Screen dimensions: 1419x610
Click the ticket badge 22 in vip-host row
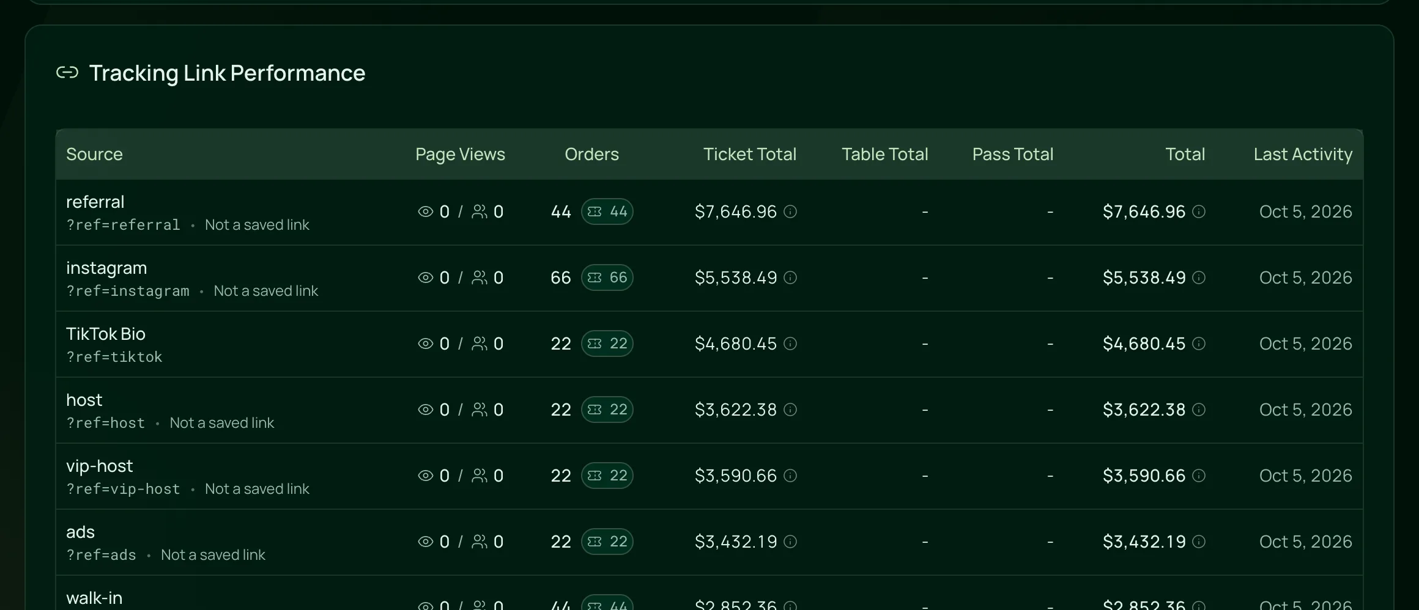(607, 476)
